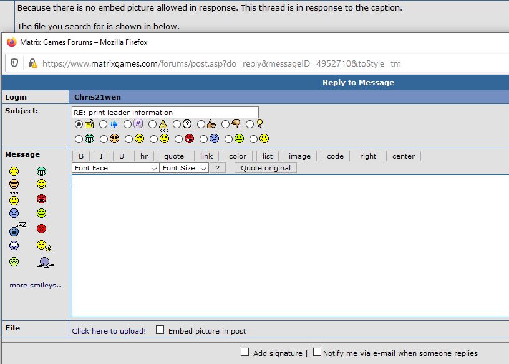Focus the Firefox URL address bar
509x364 pixels.
pyautogui.click(x=256, y=63)
